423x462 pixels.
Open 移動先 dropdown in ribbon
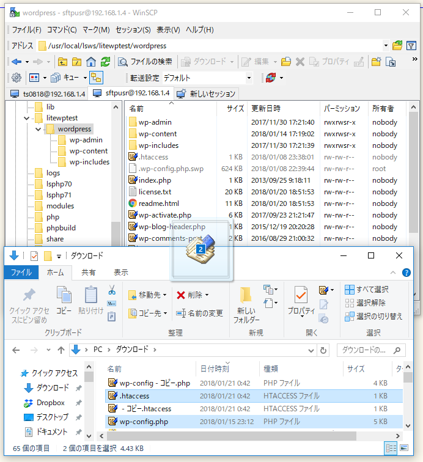[x=148, y=295]
